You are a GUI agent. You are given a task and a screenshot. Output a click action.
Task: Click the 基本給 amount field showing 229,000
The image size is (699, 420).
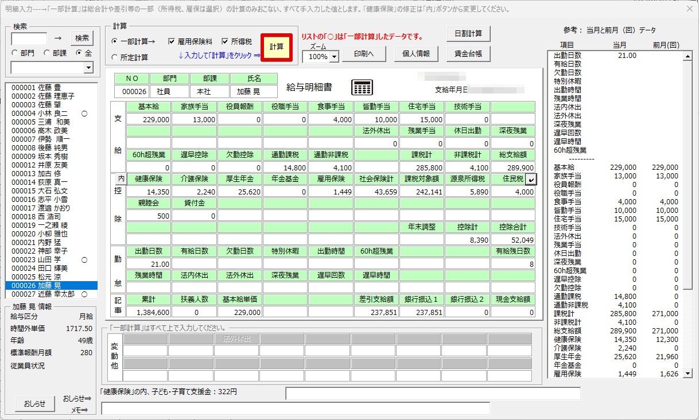pos(149,119)
